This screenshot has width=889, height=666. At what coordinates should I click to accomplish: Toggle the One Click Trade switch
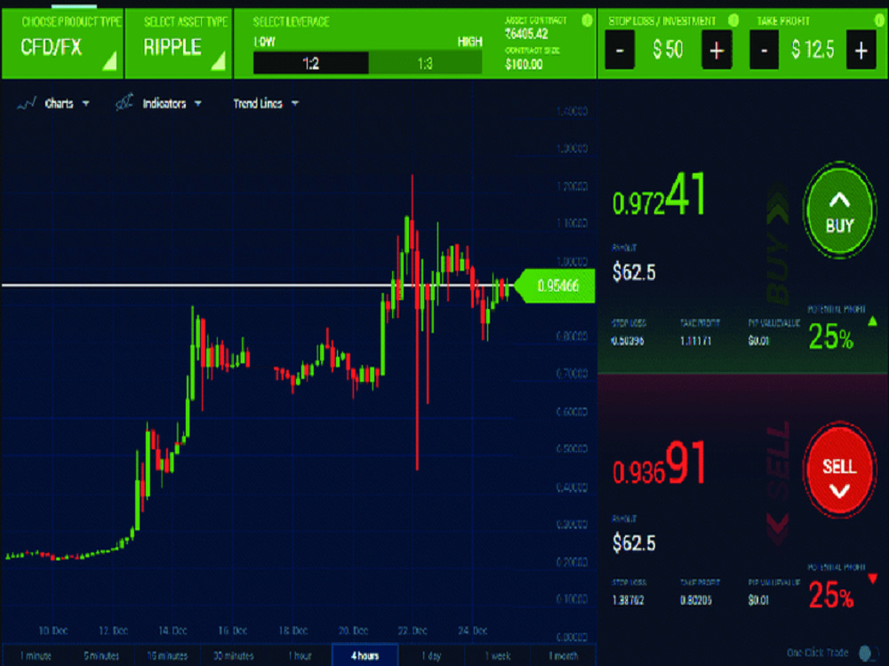click(866, 654)
